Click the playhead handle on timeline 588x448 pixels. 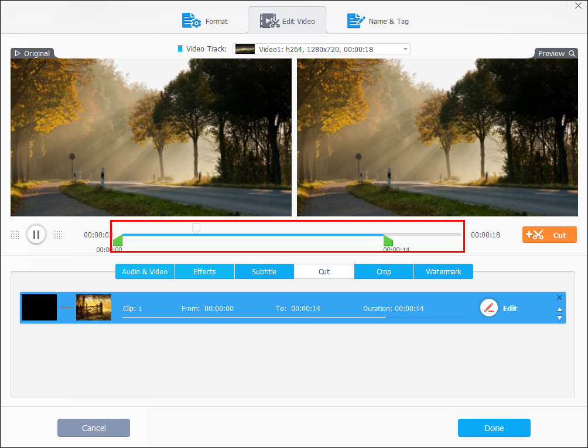[x=196, y=229]
